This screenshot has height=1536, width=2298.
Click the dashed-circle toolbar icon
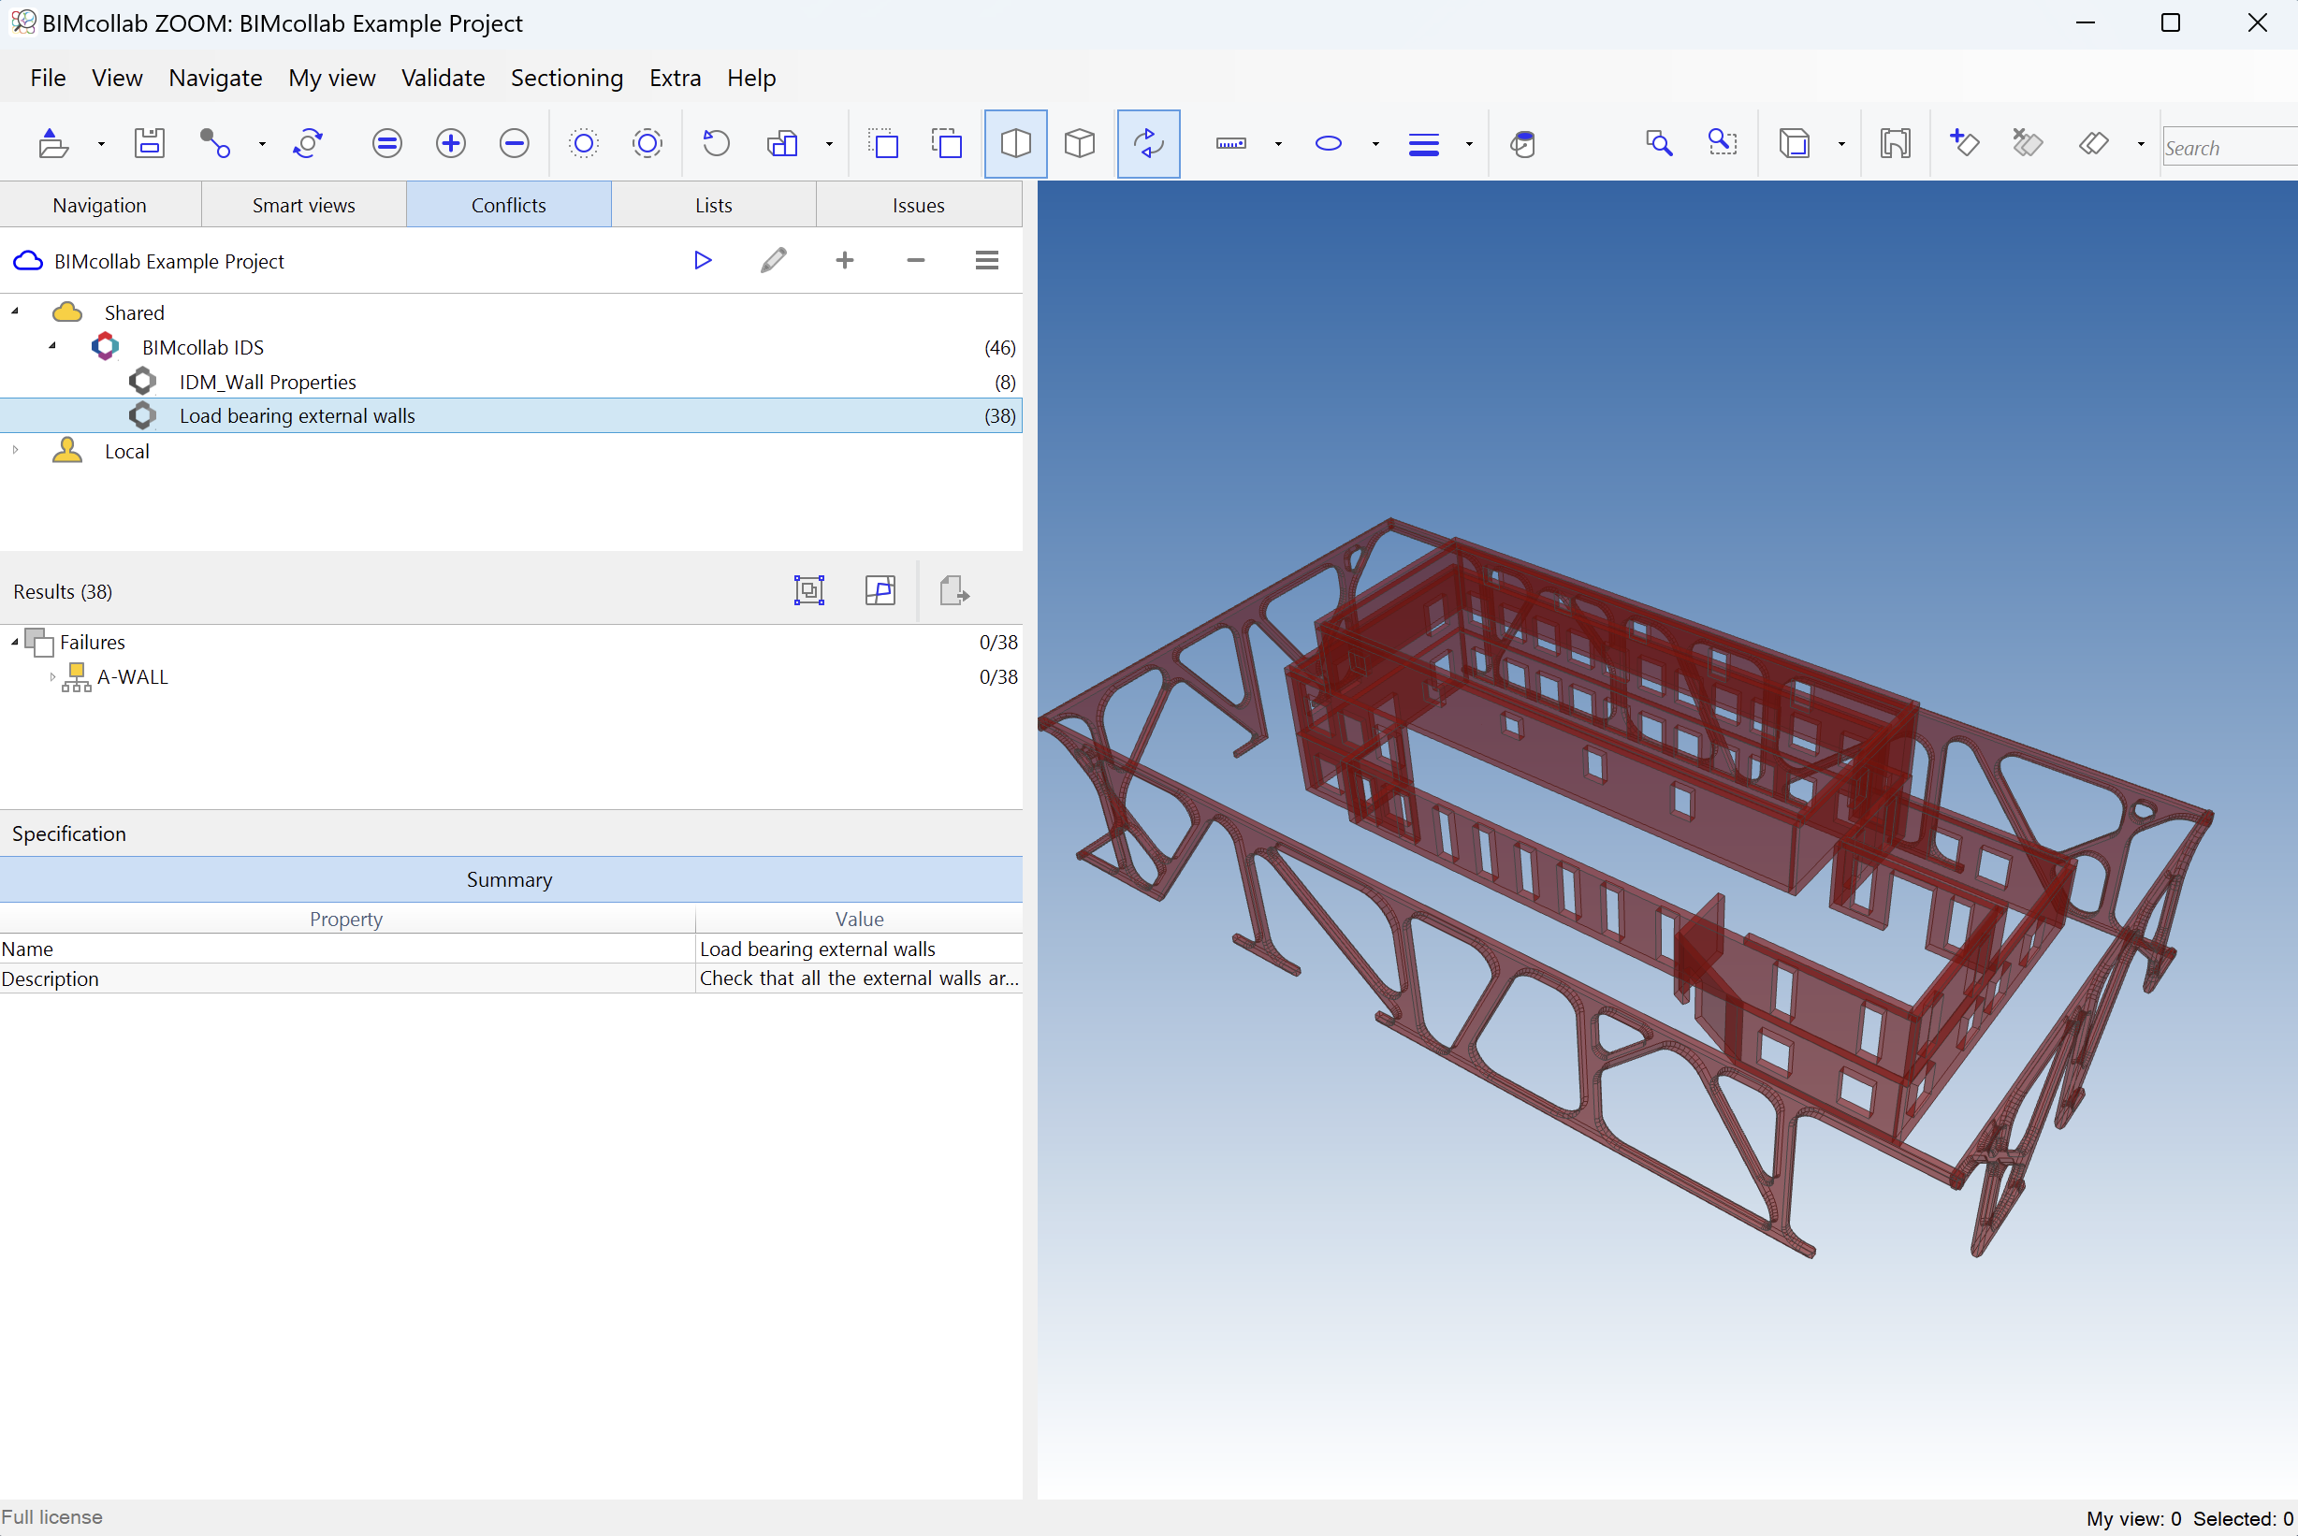(x=647, y=144)
